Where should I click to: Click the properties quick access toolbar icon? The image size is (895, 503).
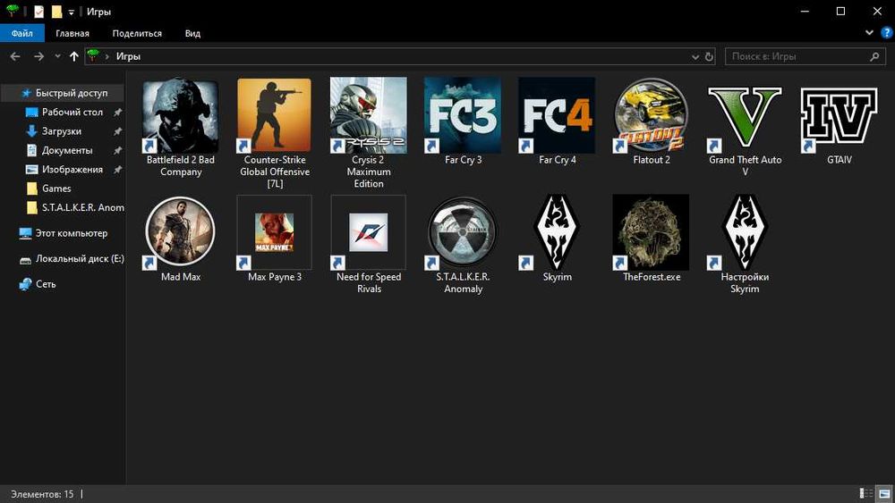coord(38,12)
